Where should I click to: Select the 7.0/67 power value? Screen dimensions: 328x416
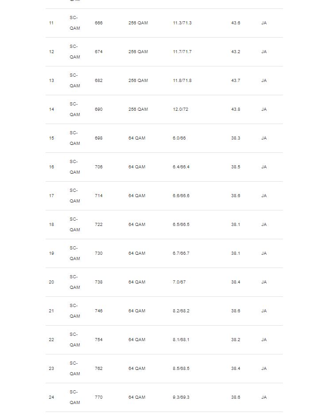[179, 282]
